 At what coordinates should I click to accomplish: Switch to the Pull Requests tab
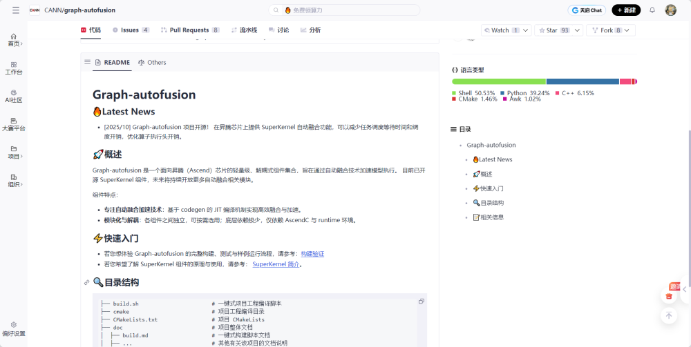click(x=190, y=30)
